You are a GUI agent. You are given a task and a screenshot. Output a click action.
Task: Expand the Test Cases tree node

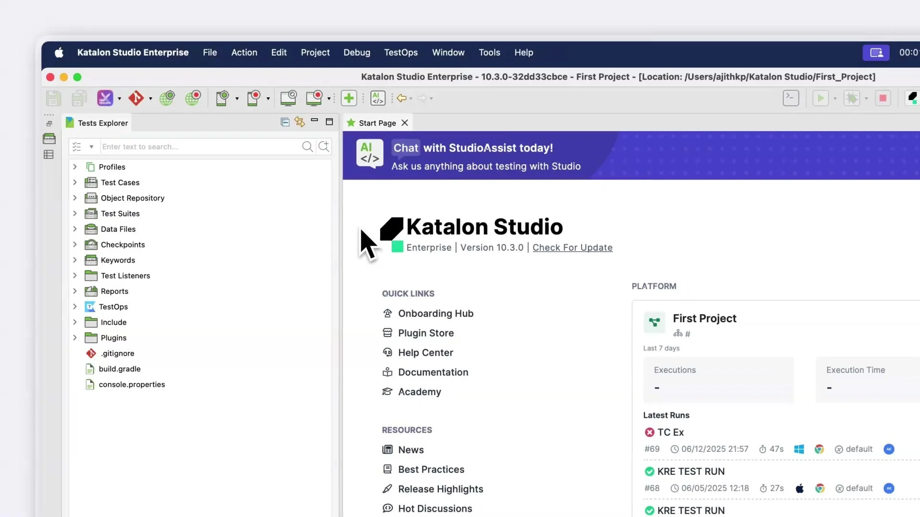[75, 182]
